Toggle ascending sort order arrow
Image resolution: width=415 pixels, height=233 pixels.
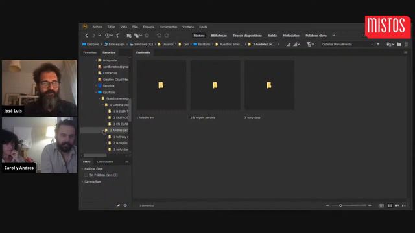click(x=378, y=45)
